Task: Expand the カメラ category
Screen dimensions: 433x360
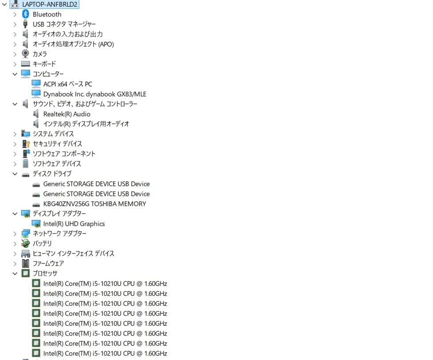Action: click(x=15, y=54)
